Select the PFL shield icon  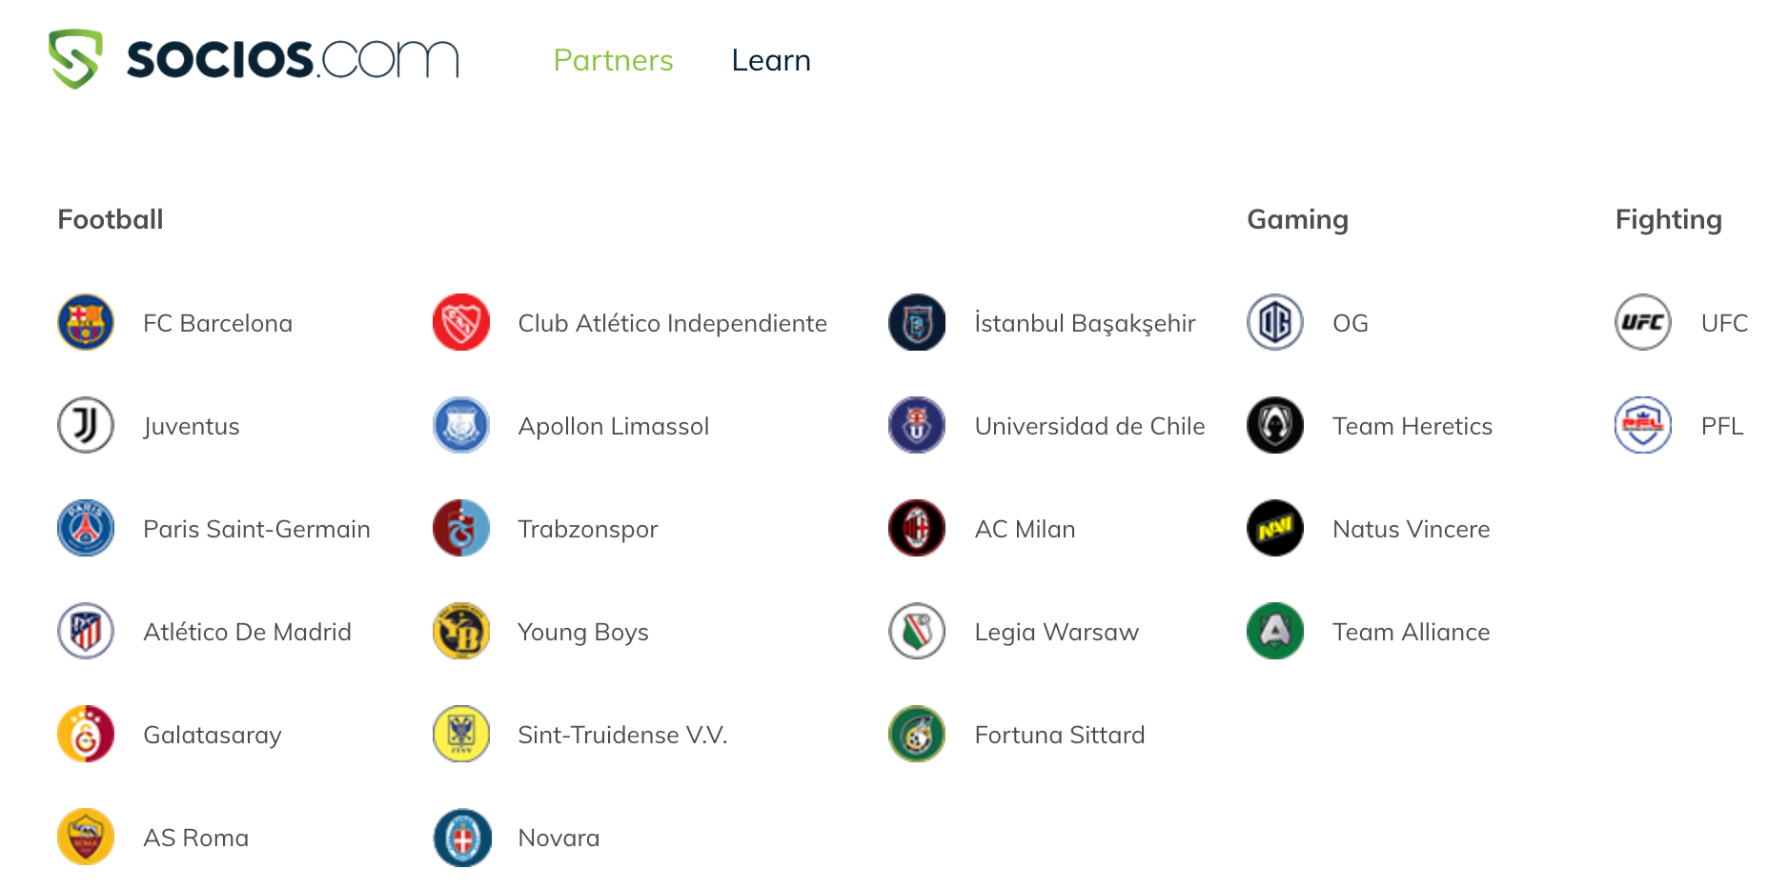point(1643,425)
